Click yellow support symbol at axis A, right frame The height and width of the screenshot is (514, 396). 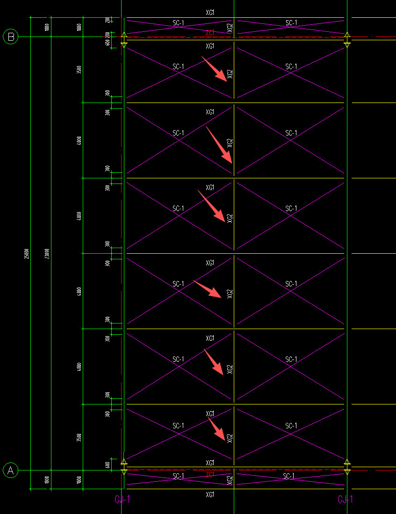pos(347,467)
